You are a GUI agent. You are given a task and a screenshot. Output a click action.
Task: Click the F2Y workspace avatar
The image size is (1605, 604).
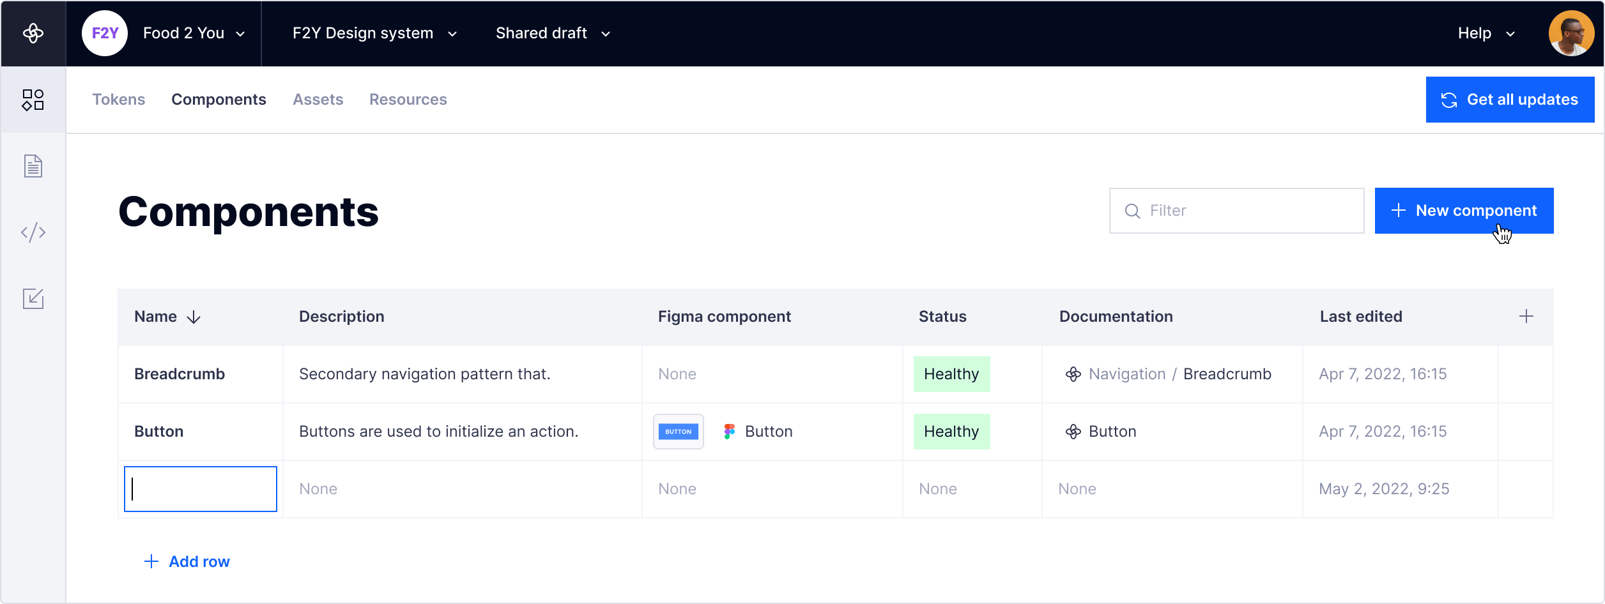point(105,33)
